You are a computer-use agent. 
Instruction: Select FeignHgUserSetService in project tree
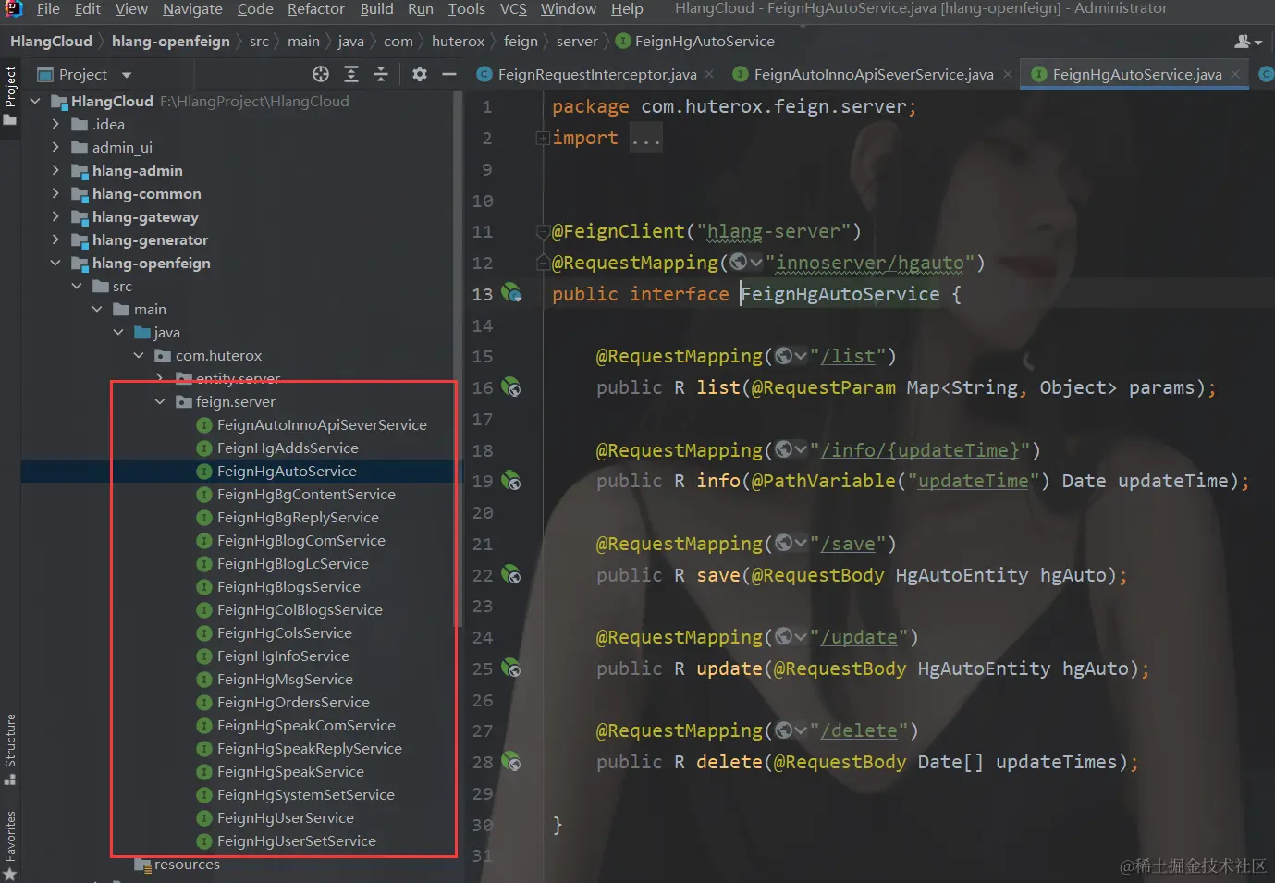[x=296, y=840]
